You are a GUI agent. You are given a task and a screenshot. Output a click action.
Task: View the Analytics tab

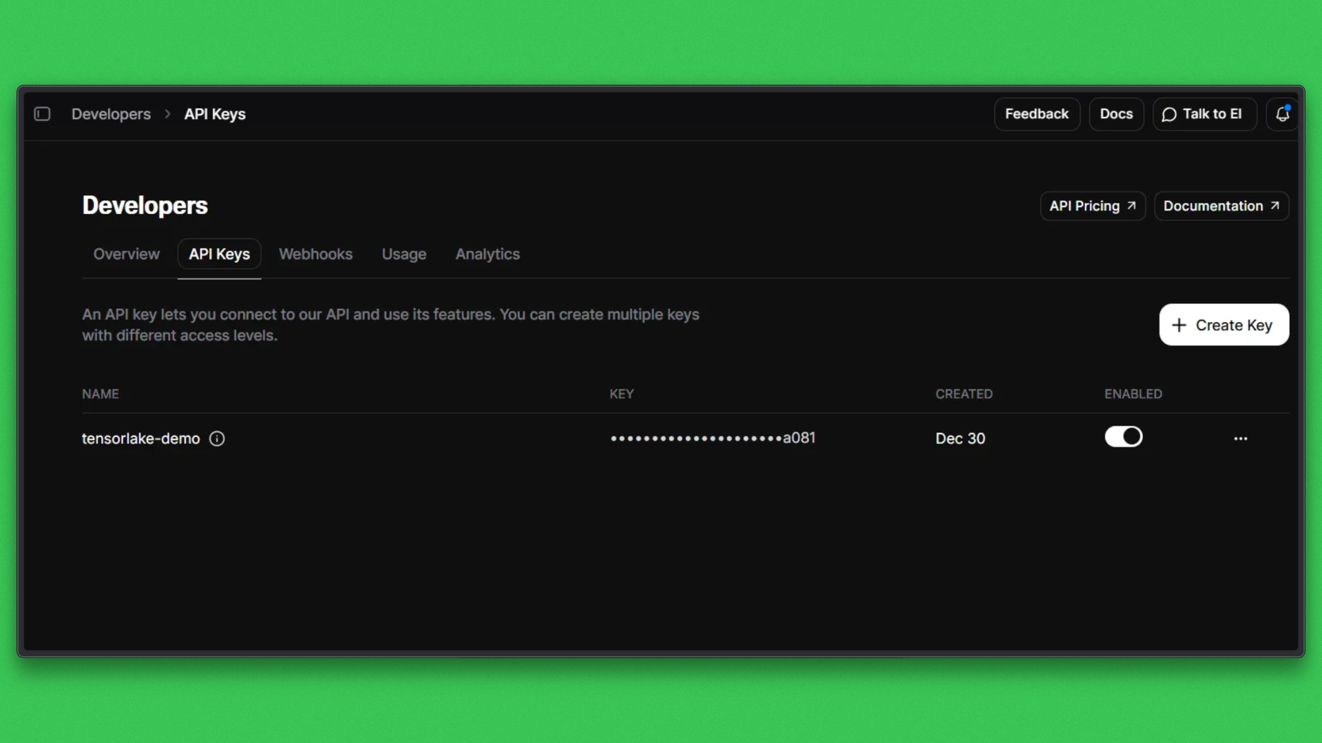(x=487, y=254)
